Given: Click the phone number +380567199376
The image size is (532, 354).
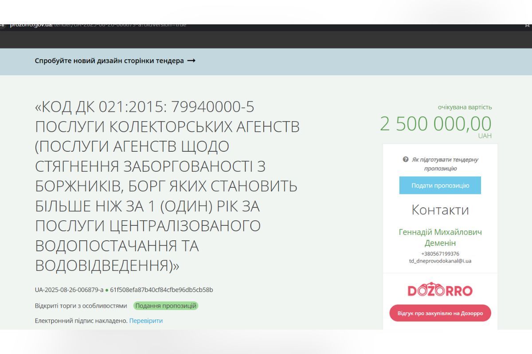Looking at the screenshot, I should click(x=440, y=254).
